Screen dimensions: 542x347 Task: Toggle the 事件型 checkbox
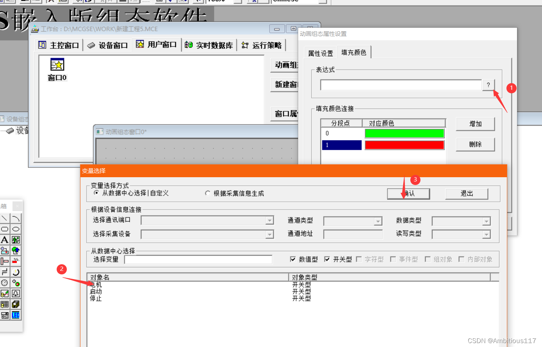(x=393, y=259)
